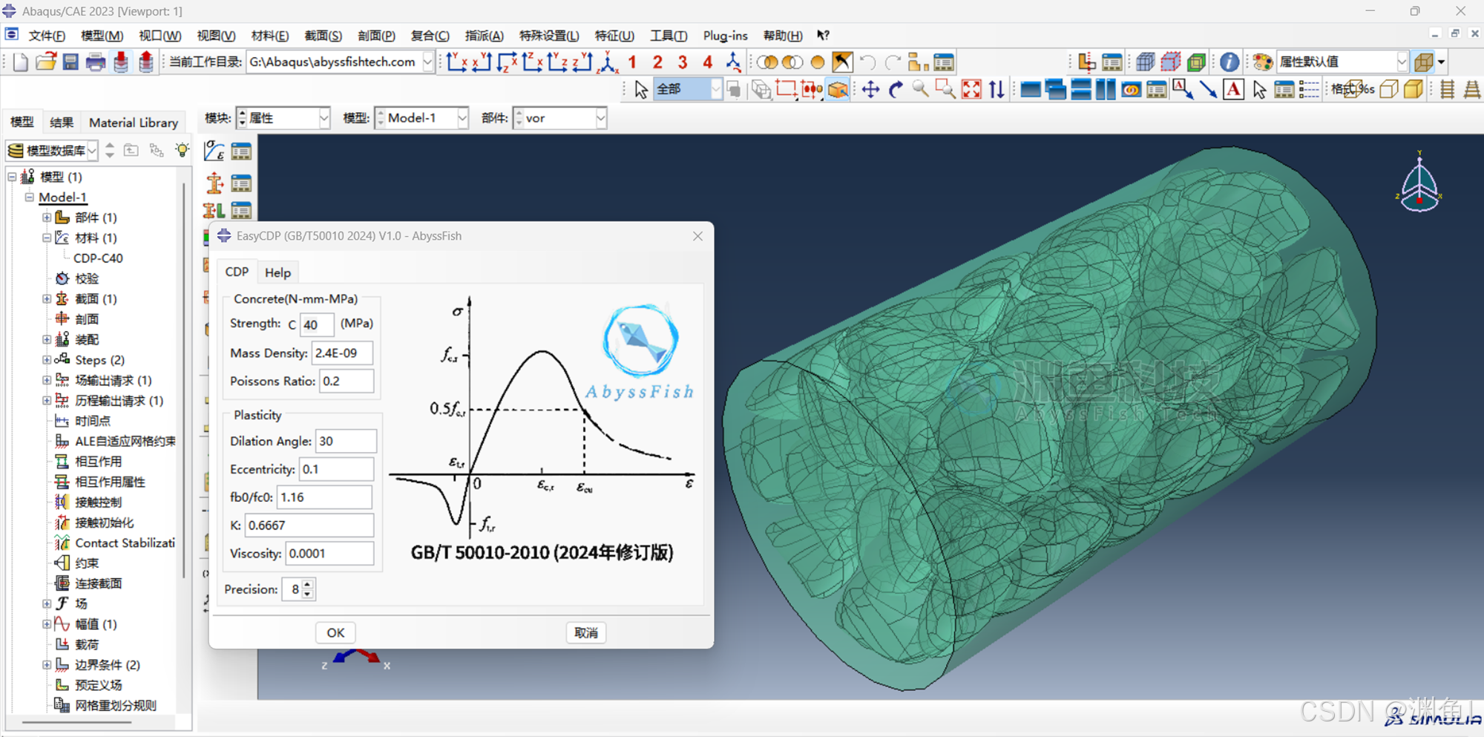This screenshot has height=737, width=1484.
Task: Select the 载荷 tree item
Action: click(86, 645)
